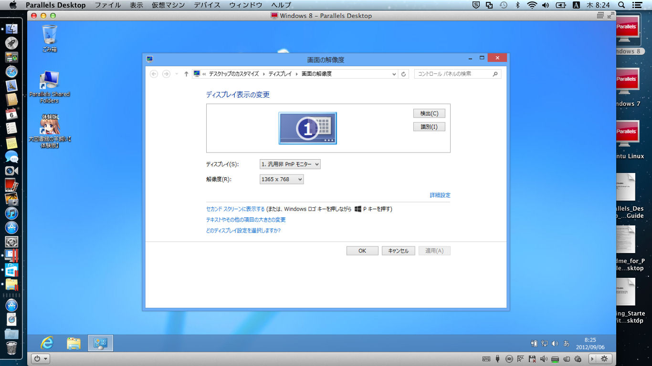
Task: Click the Parallels CD/DVD drive status icon
Action: [x=509, y=359]
